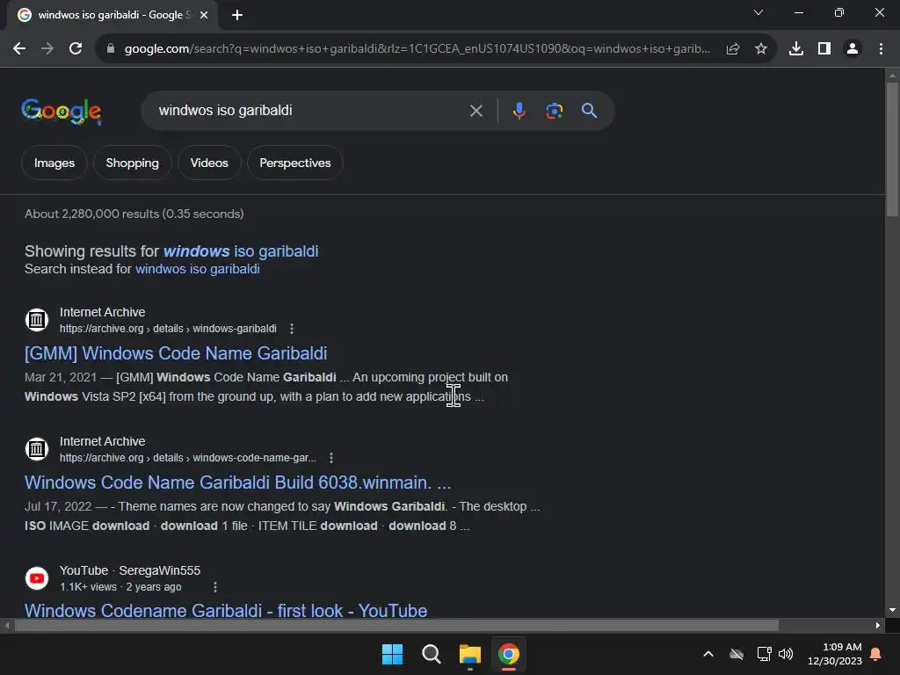Click the vertical scrollbar thumb
The image size is (900, 675).
[892, 149]
